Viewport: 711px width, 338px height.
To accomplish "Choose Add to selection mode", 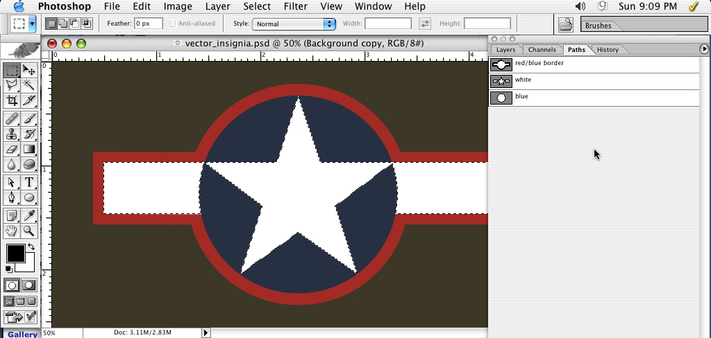I will coord(63,24).
